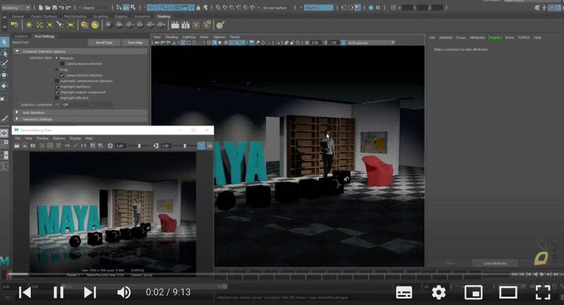This screenshot has width=564, height=305.
Task: Open the TURTLE menu in the Attribute Editor
Action: pyautogui.click(x=523, y=37)
